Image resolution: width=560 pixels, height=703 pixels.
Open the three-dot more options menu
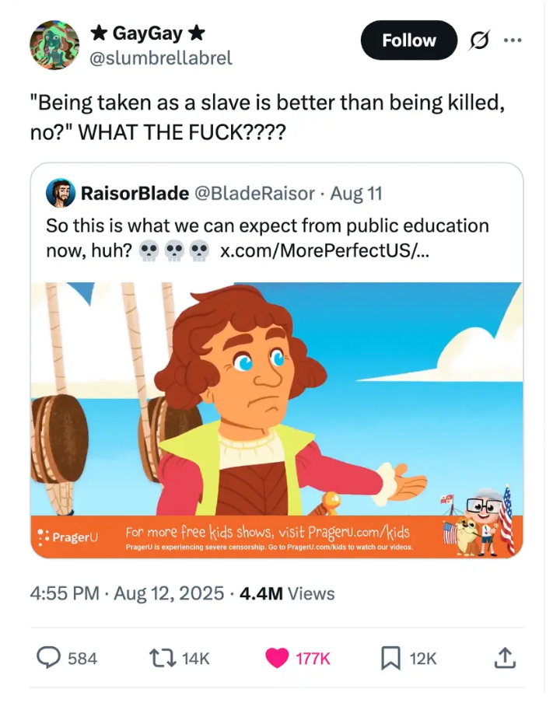(510, 40)
